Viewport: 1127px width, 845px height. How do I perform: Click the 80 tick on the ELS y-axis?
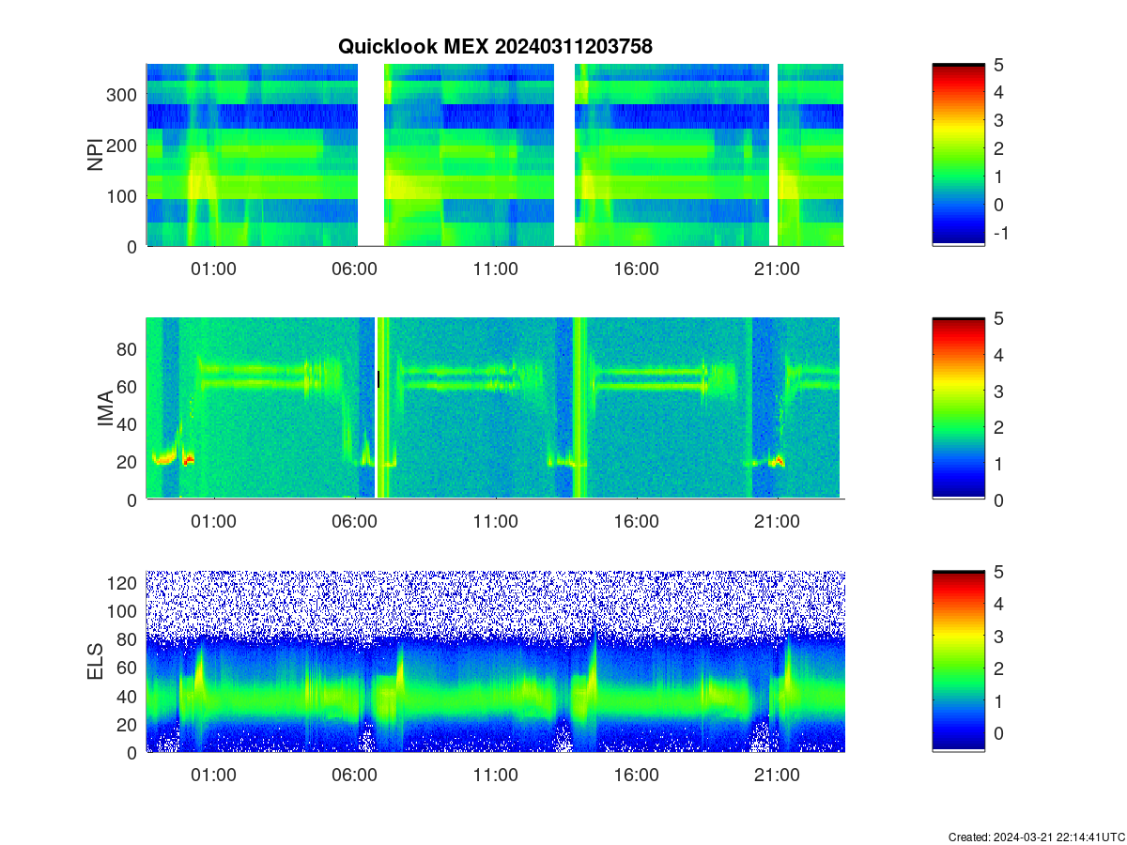click(x=129, y=639)
